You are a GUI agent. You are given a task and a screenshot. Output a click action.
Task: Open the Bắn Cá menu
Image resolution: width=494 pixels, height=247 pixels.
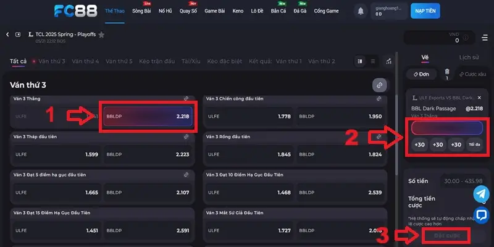[278, 11]
